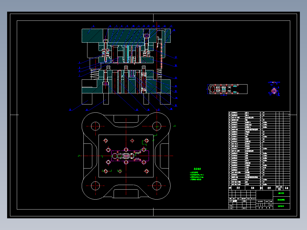Select balloon number 17 at the top right
The width and height of the screenshot is (307, 230).
pos(171,26)
